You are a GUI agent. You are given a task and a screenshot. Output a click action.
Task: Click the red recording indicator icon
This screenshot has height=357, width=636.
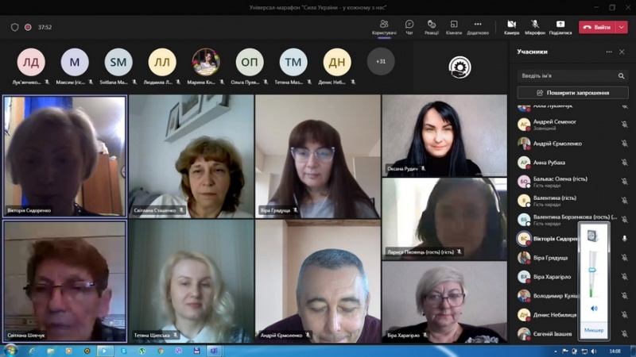point(28,27)
